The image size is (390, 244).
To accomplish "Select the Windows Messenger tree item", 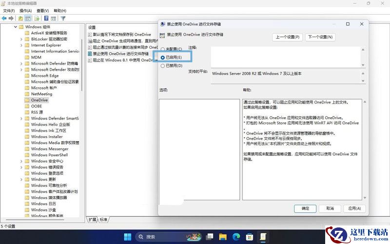I will 50,149.
